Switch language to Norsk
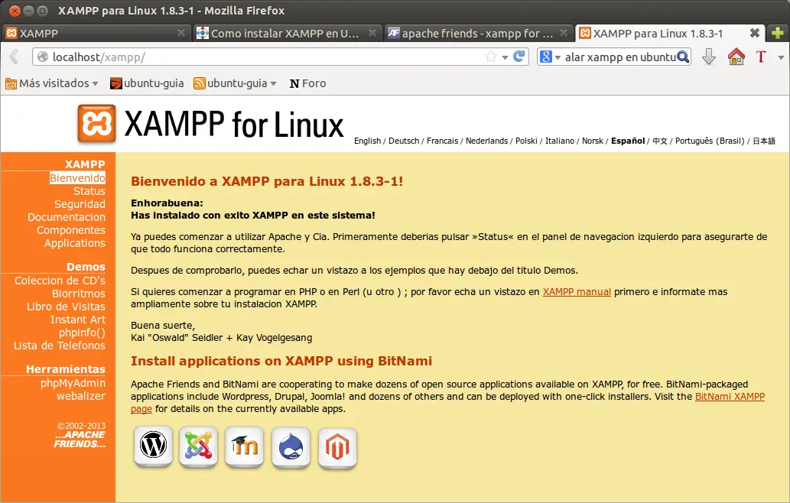 [x=593, y=141]
